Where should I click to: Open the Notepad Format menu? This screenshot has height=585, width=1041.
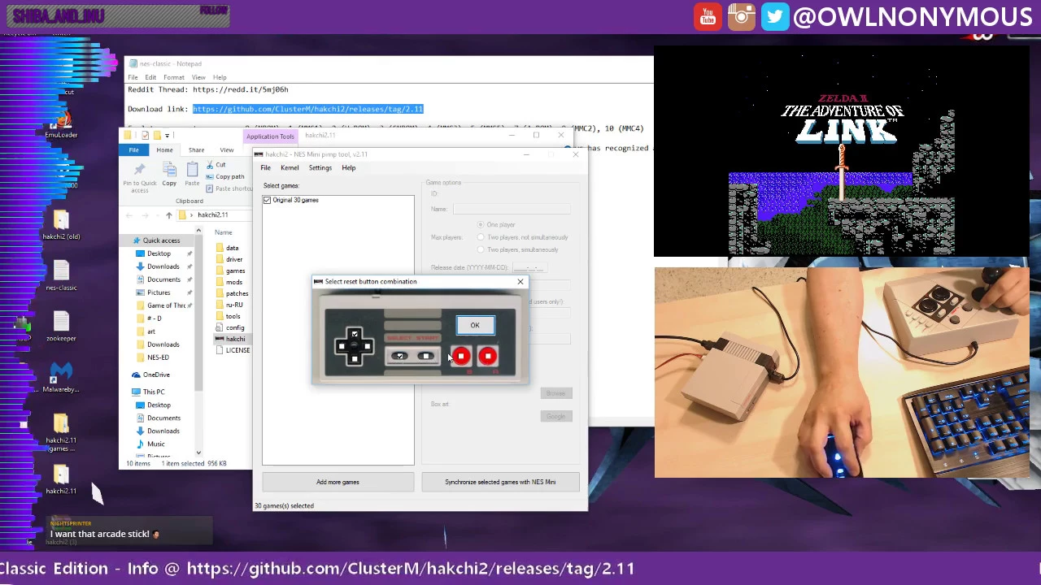point(173,77)
